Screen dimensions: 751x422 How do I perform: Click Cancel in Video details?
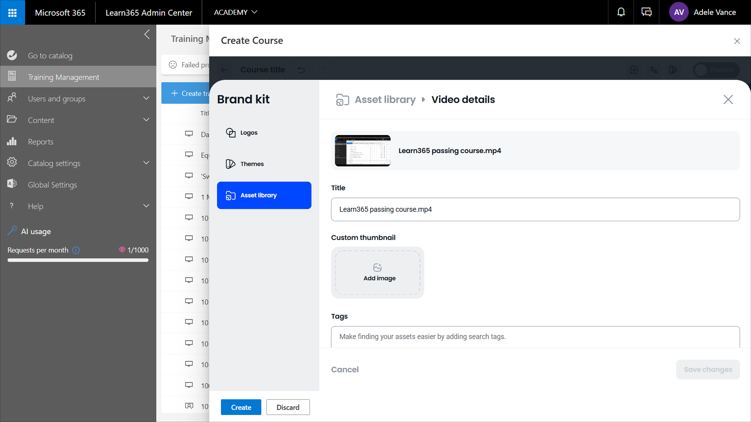[x=345, y=370]
